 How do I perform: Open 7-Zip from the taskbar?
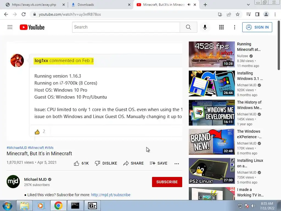coord(92,206)
